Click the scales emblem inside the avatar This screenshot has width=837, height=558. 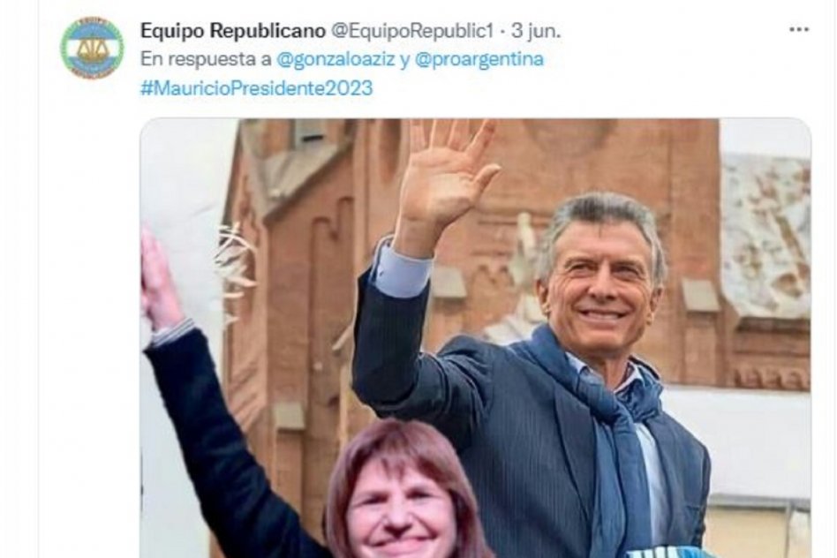pyautogui.click(x=92, y=49)
